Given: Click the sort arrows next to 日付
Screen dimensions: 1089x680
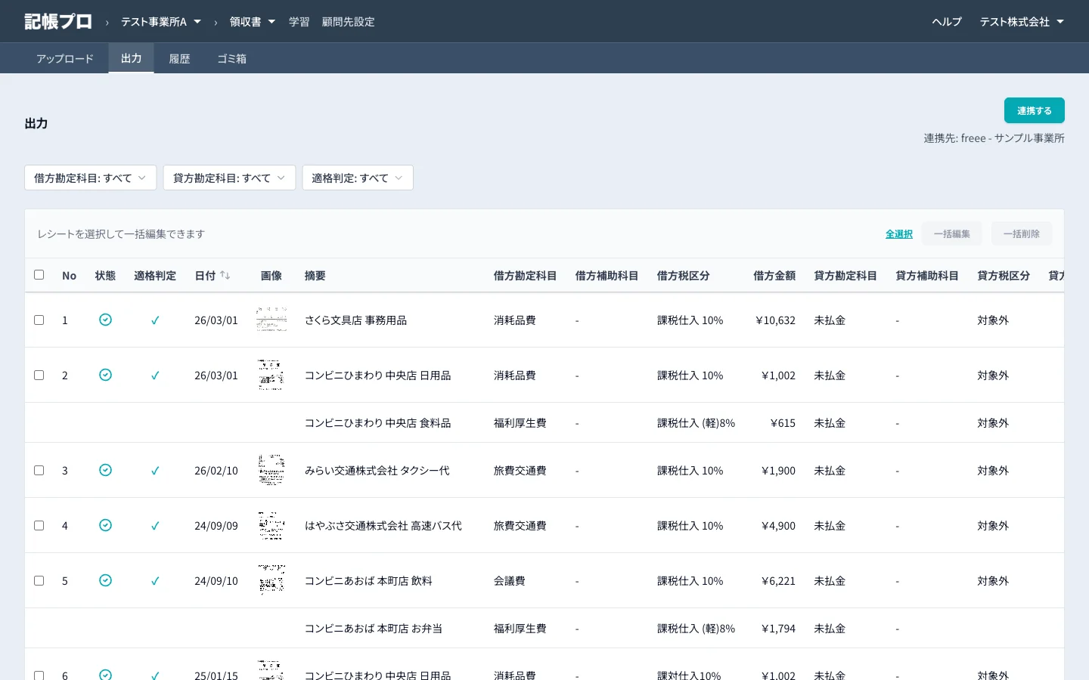Looking at the screenshot, I should [225, 275].
